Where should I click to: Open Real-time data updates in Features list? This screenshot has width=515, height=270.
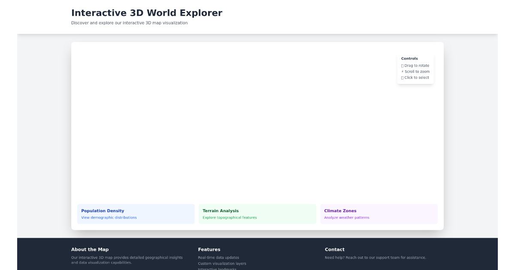[218, 257]
